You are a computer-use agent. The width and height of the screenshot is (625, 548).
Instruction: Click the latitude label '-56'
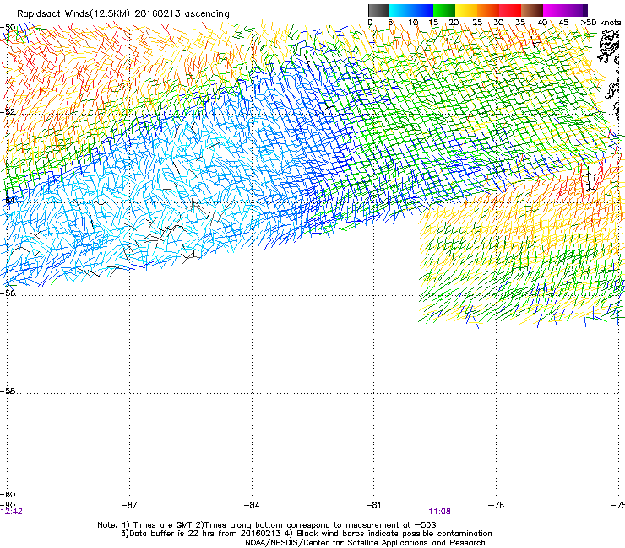[8, 293]
